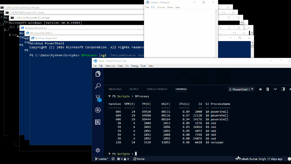The image size is (291, 164).
Task: Open the View menu in VS Code
Action: tap(120, 66)
